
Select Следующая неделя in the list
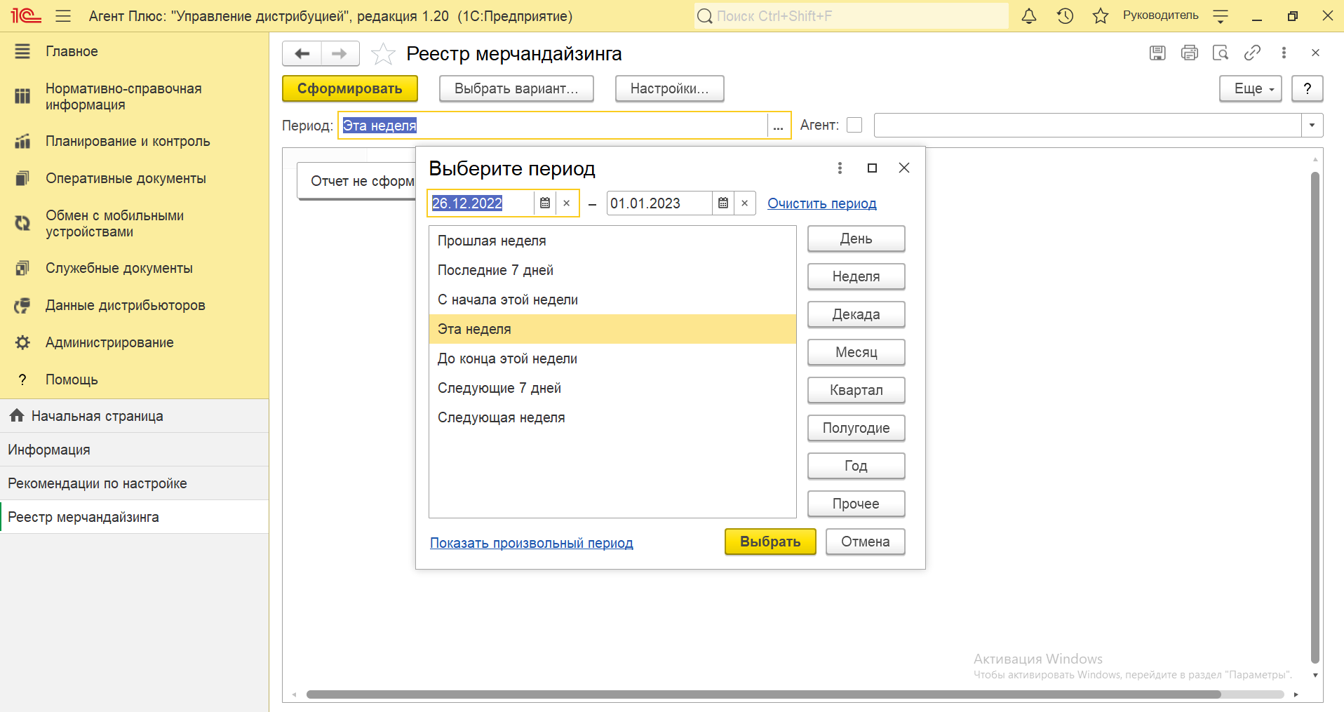tap(612, 417)
